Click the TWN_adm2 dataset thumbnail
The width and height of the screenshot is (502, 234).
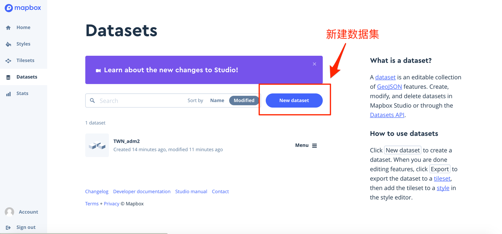click(x=97, y=145)
